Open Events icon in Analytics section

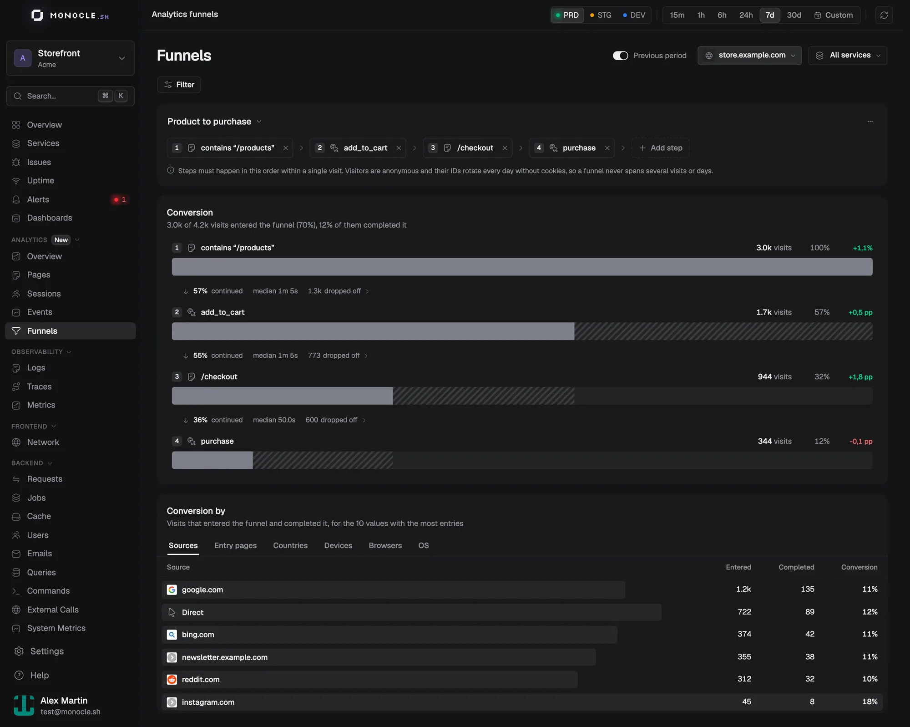pyautogui.click(x=16, y=312)
